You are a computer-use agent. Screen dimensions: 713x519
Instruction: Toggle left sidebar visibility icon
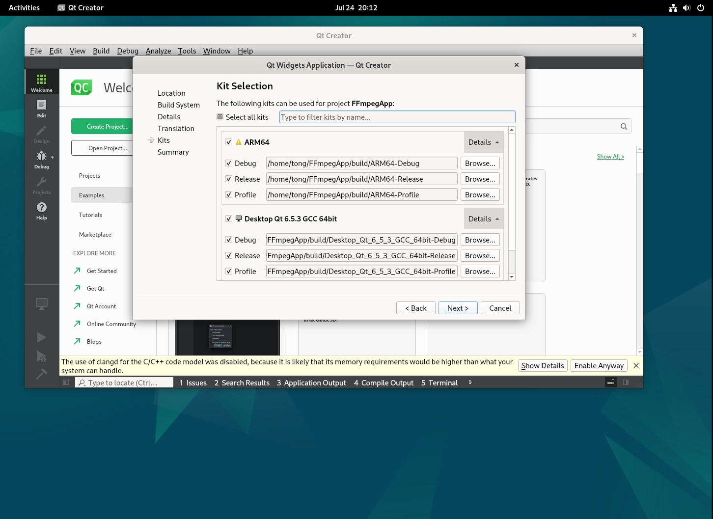[66, 382]
